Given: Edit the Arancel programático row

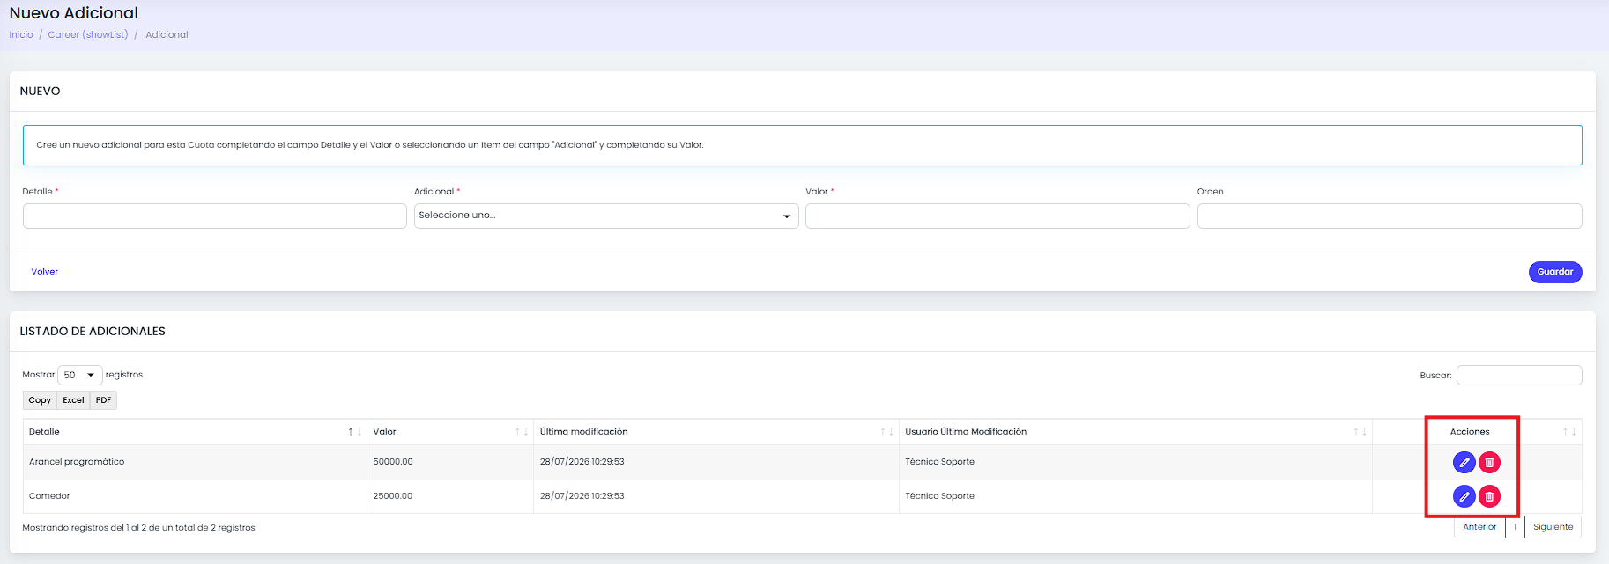Looking at the screenshot, I should tap(1464, 462).
